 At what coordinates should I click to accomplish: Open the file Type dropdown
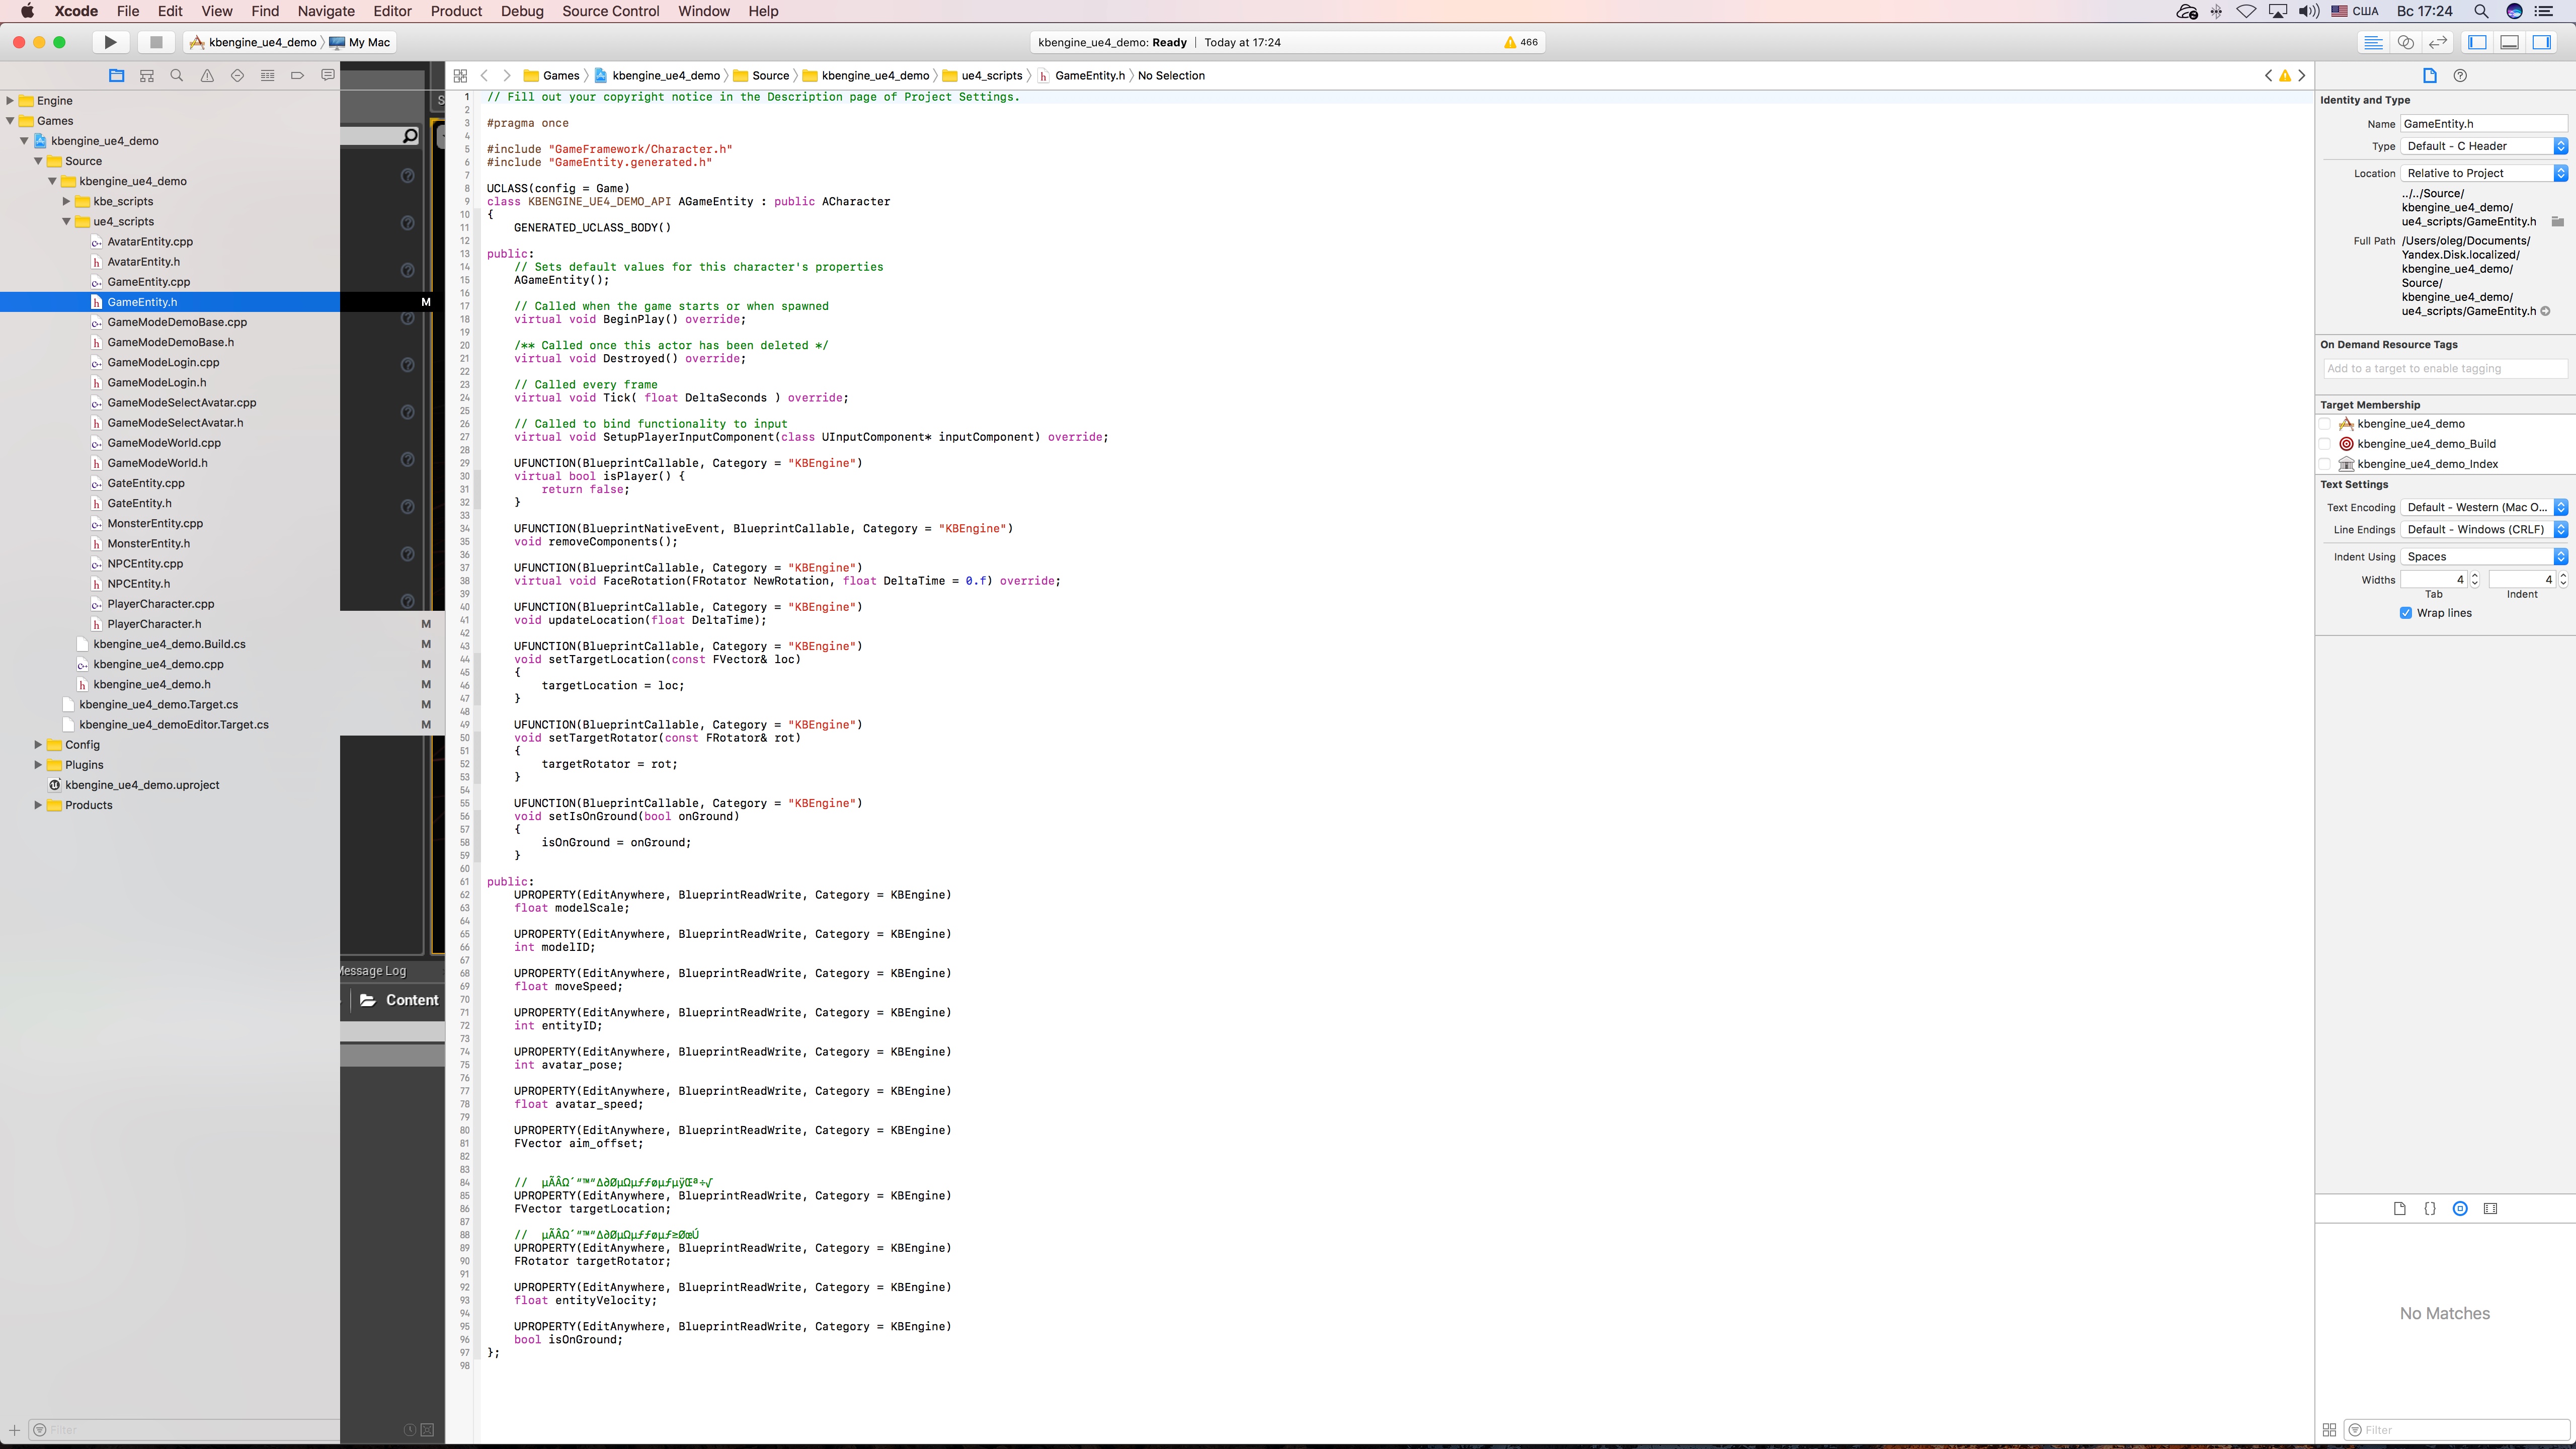(2484, 146)
